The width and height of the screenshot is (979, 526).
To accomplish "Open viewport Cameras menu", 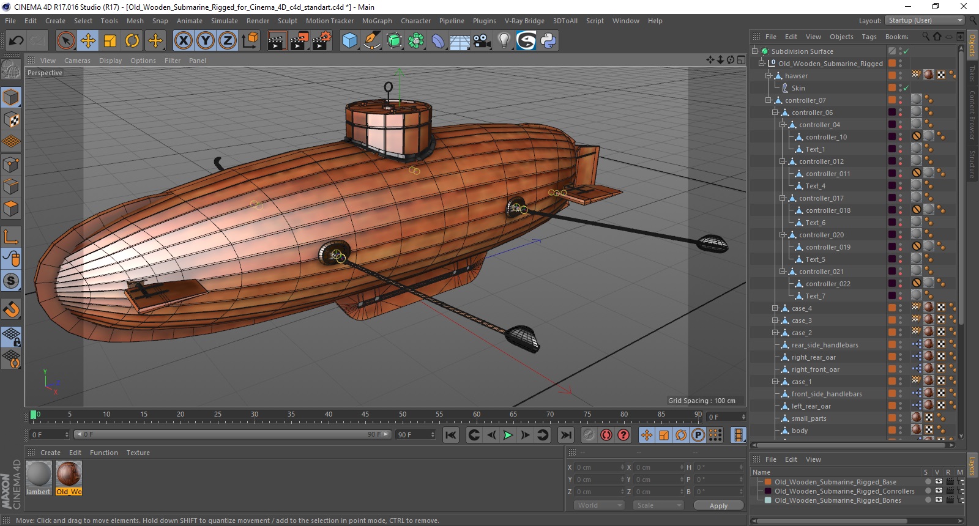I will click(77, 61).
